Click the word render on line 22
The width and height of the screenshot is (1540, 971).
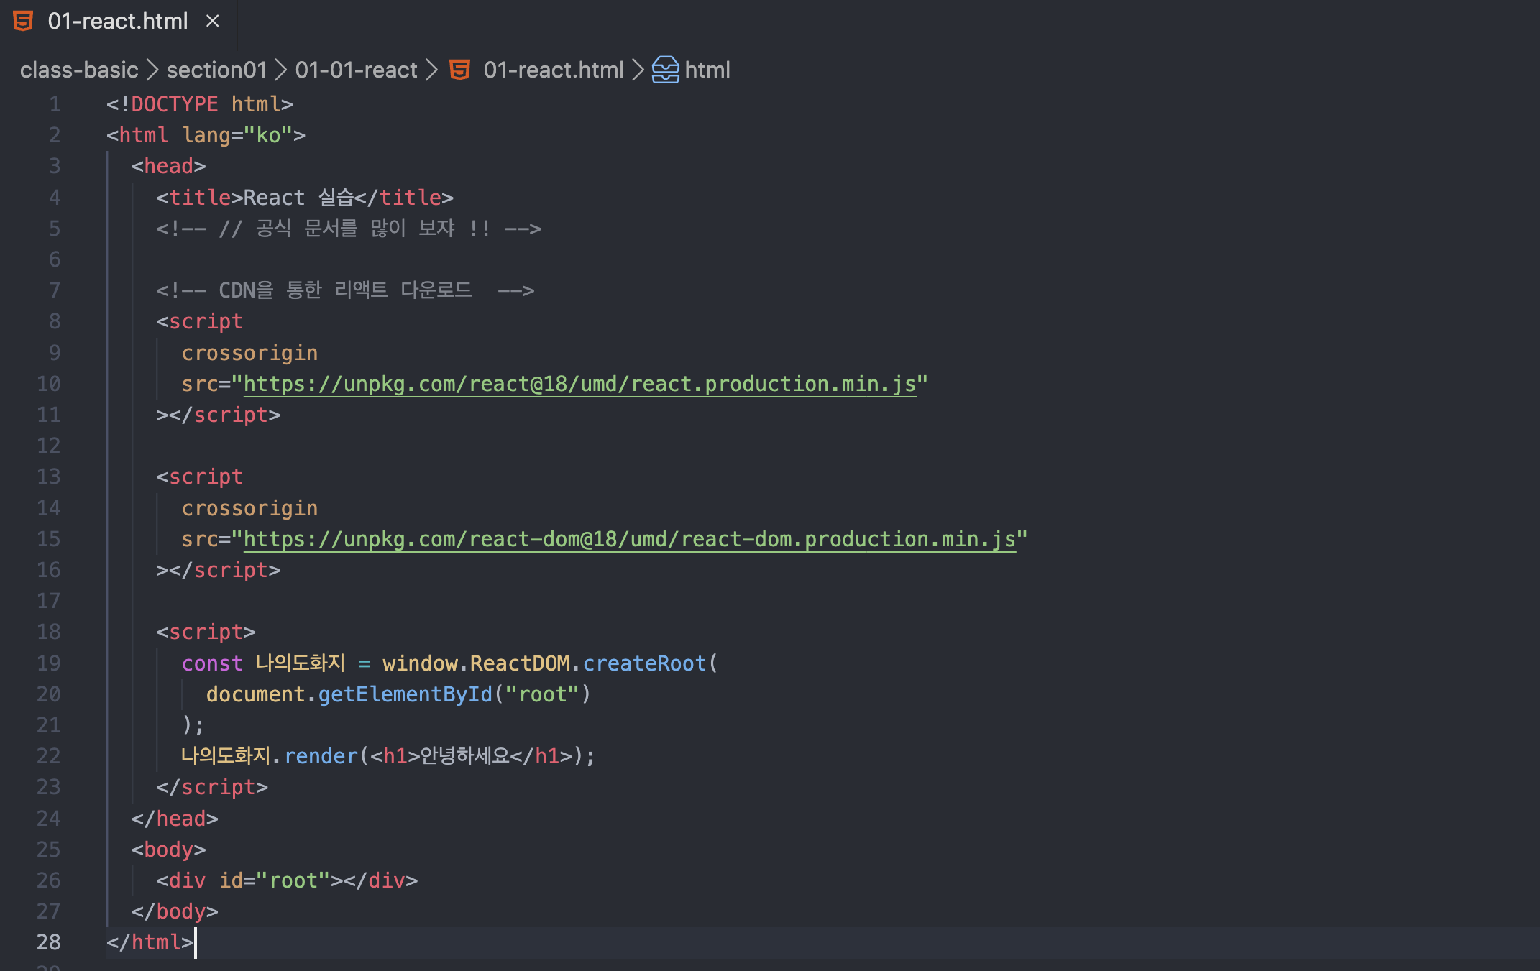[320, 756]
